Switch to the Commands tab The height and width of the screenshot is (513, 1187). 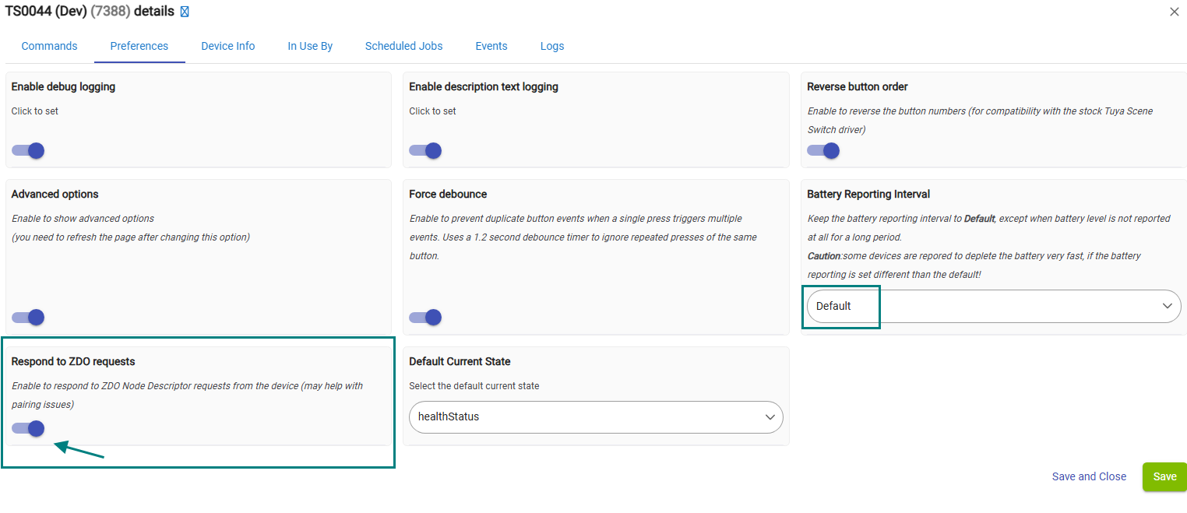click(x=49, y=46)
